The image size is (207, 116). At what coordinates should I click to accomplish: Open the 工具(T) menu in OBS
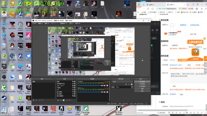[x=71, y=23]
